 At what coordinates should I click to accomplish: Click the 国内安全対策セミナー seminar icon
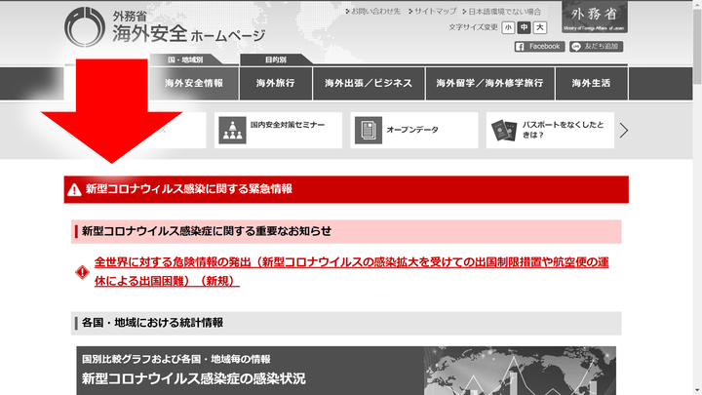(x=232, y=131)
